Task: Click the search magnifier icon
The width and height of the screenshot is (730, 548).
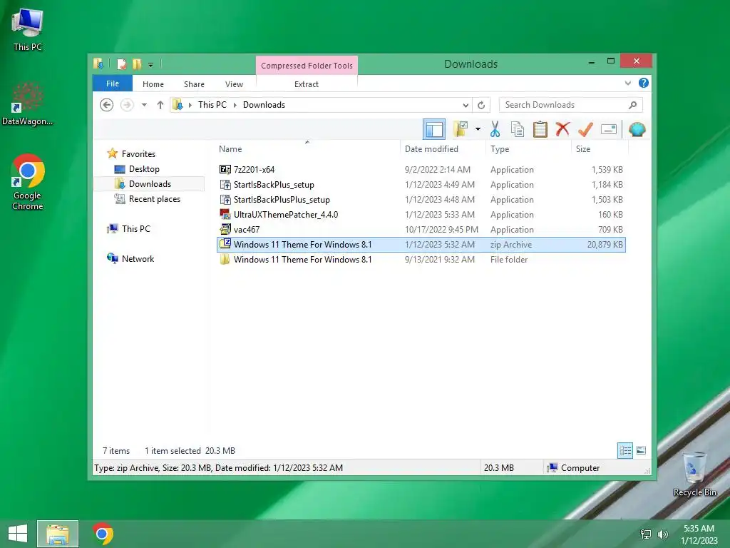Action: coord(633,105)
